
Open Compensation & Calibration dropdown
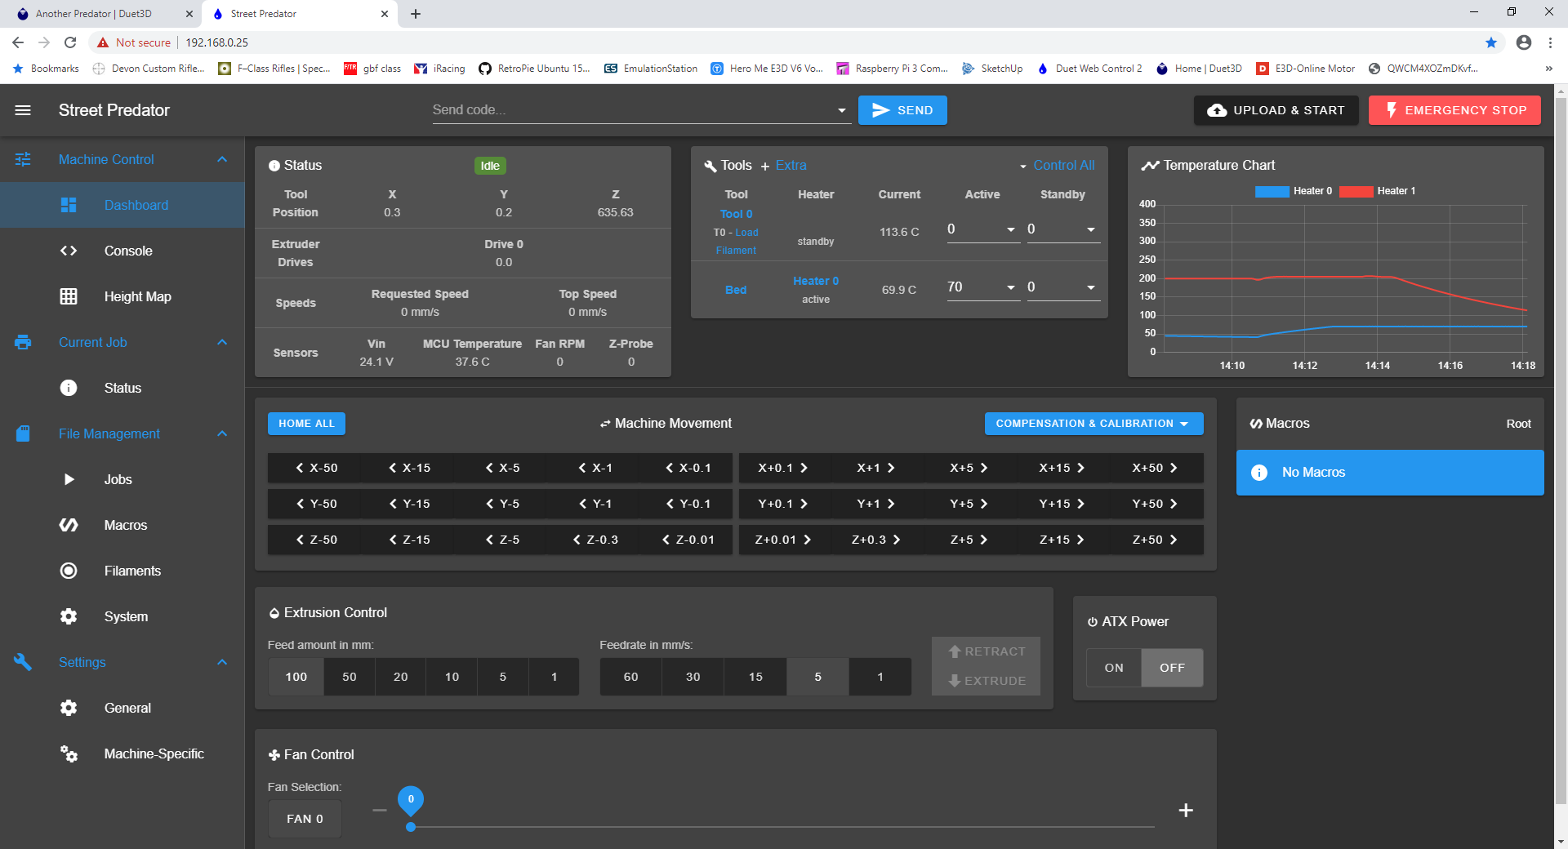[x=1094, y=424]
